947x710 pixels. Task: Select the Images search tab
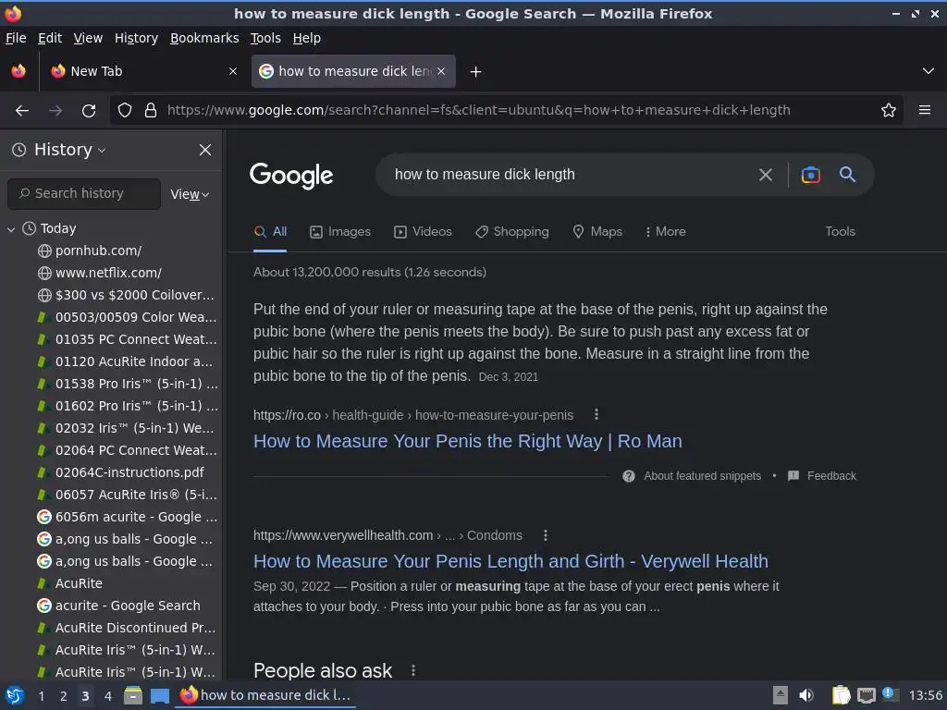(340, 232)
